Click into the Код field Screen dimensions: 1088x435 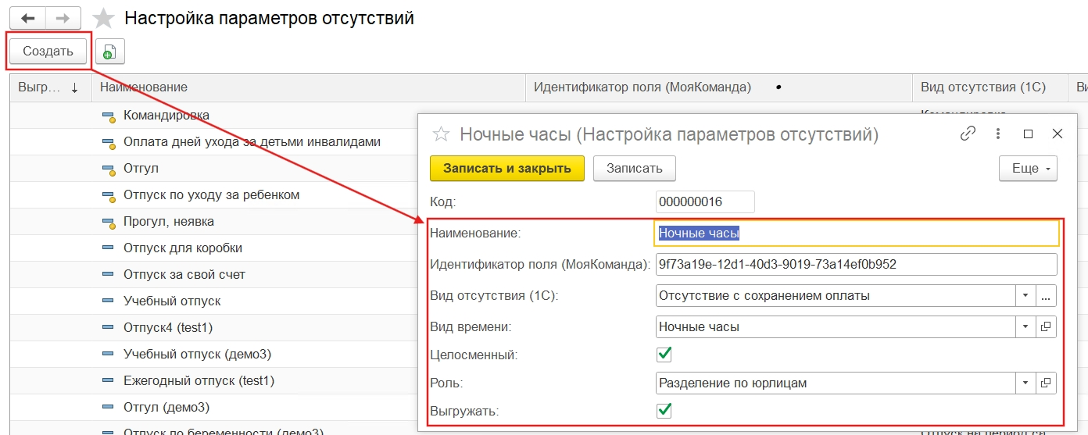[705, 201]
